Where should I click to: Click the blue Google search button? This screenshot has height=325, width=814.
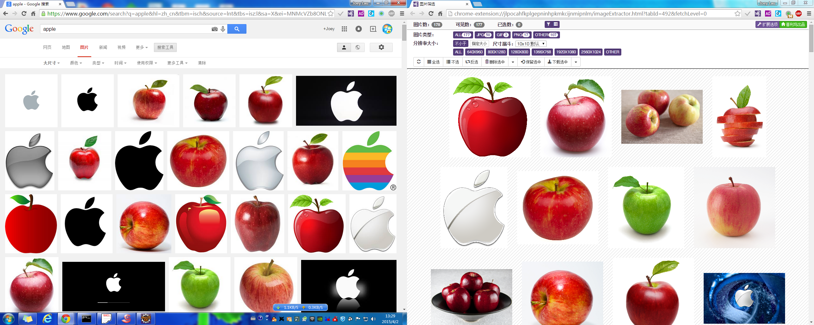click(237, 29)
